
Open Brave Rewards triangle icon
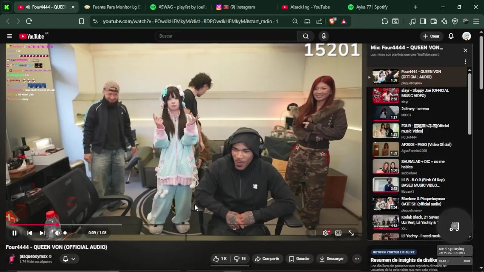pos(344,22)
